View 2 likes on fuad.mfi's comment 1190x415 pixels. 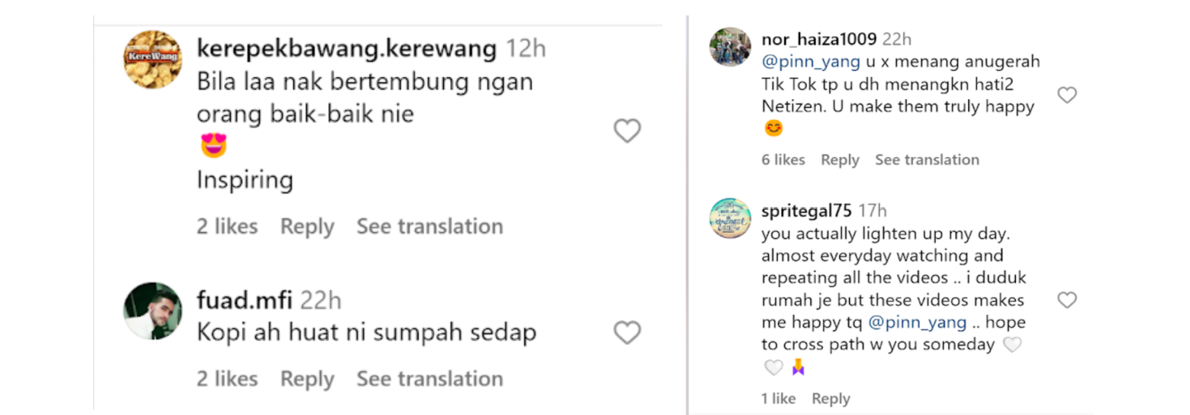click(x=227, y=379)
